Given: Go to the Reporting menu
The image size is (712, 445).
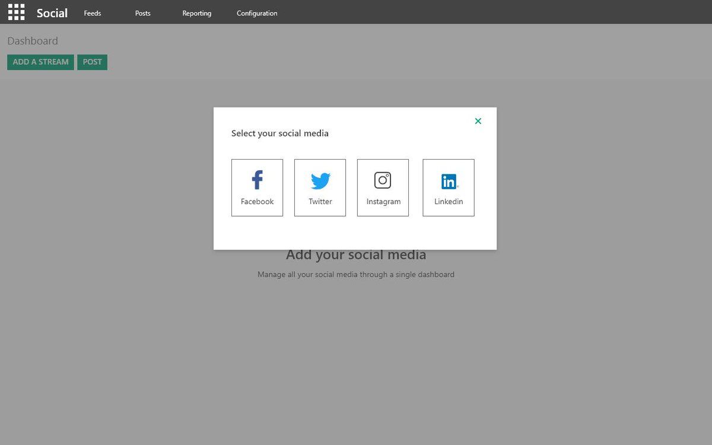Looking at the screenshot, I should 196,13.
